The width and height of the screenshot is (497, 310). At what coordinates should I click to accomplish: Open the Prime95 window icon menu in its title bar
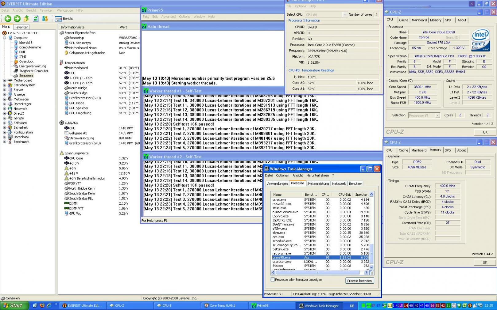click(144, 10)
